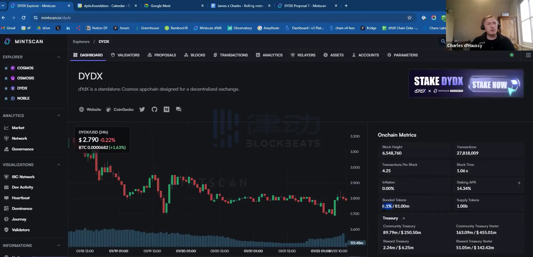Open the site info icon in the address bar
Viewport: 533px width, 257px height.
[35, 18]
